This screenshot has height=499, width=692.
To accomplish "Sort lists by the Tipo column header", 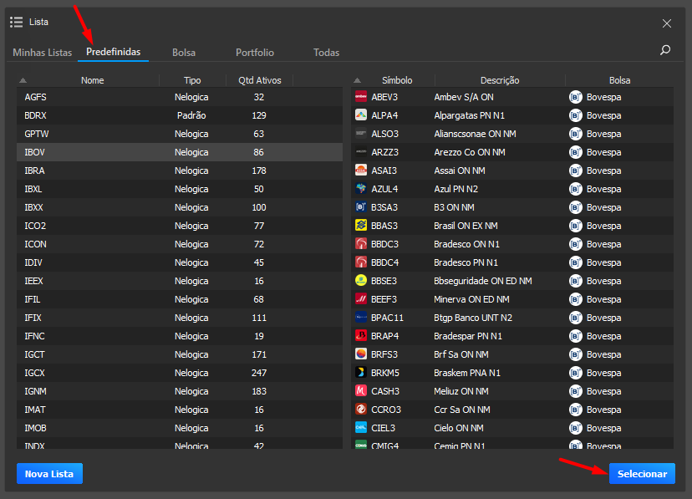I will point(192,80).
